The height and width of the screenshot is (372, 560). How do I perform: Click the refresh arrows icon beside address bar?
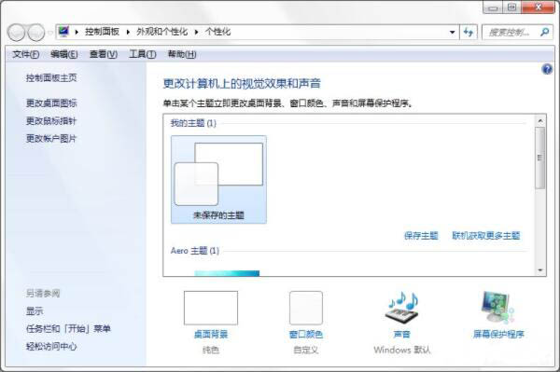(x=469, y=33)
